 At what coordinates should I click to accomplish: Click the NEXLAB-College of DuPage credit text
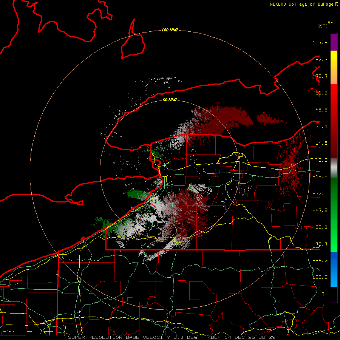click(x=301, y=4)
